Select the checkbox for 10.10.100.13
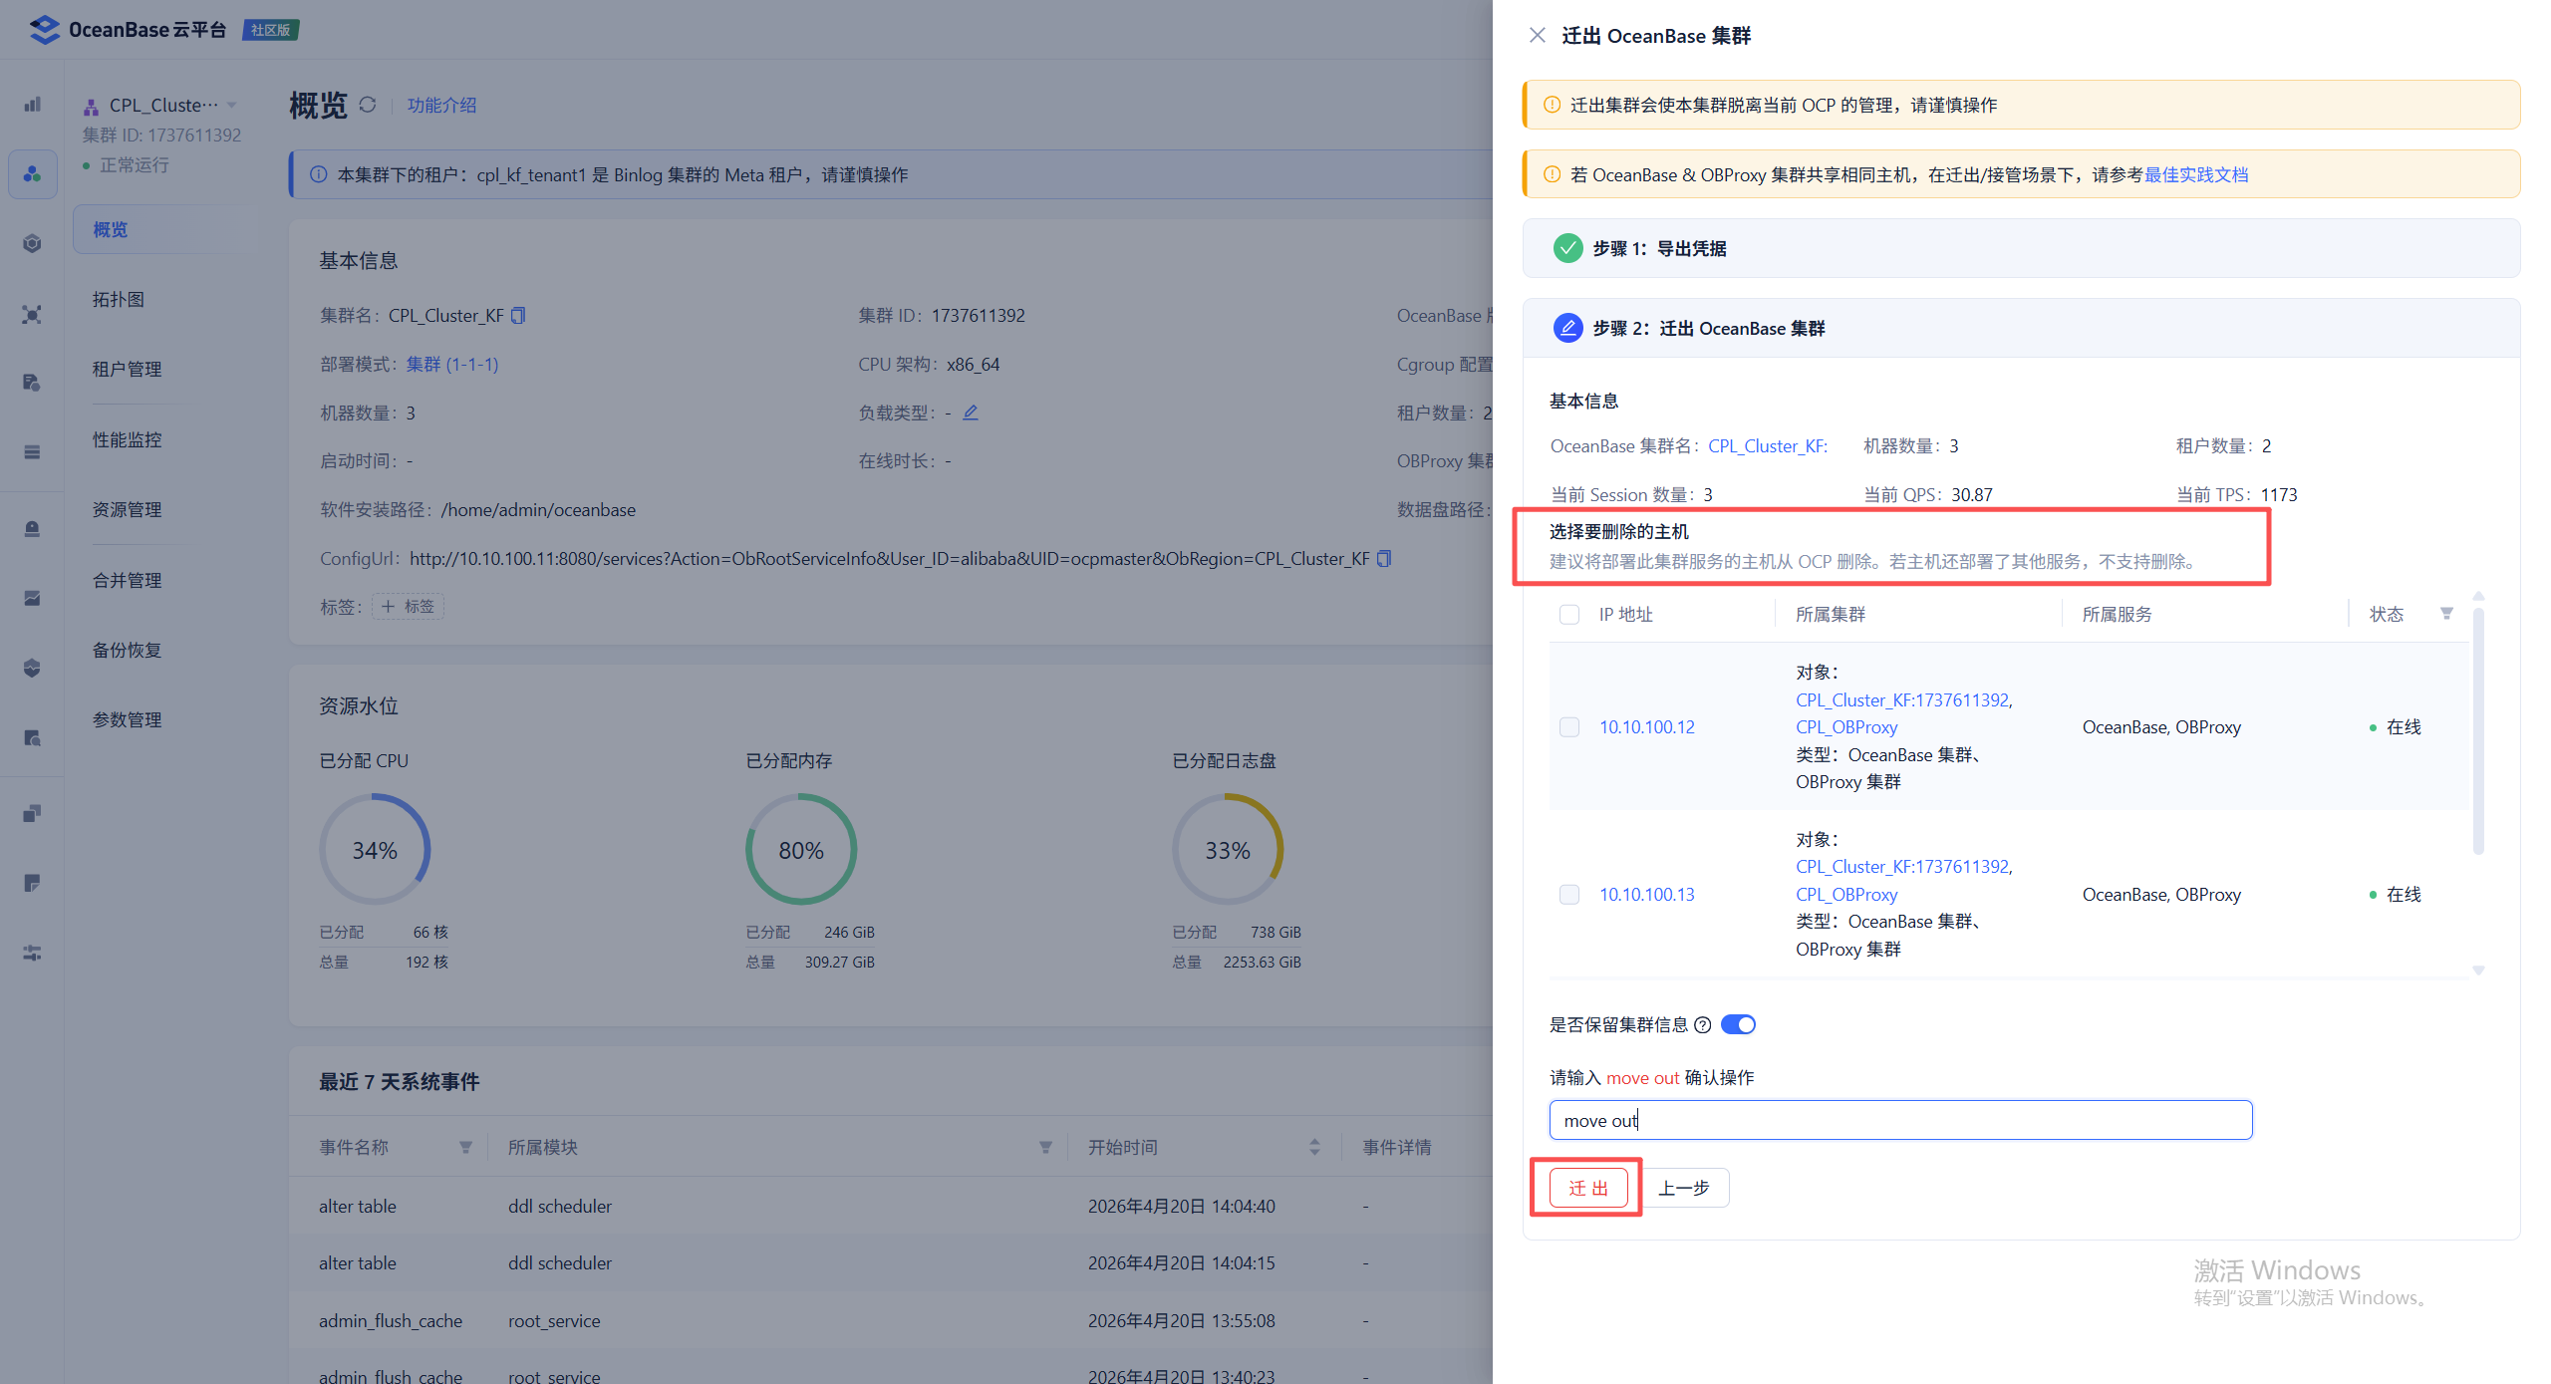The height and width of the screenshot is (1384, 2551). click(x=1569, y=895)
